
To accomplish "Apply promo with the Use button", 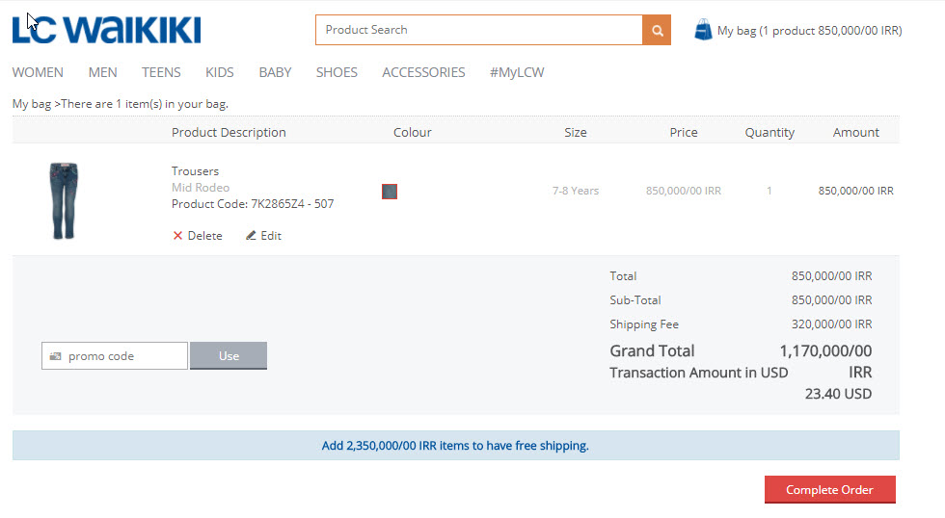I will 229,355.
